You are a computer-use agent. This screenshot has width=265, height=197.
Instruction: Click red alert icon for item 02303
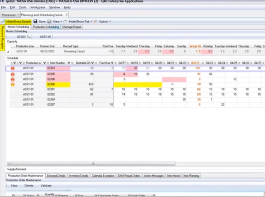[13, 69]
